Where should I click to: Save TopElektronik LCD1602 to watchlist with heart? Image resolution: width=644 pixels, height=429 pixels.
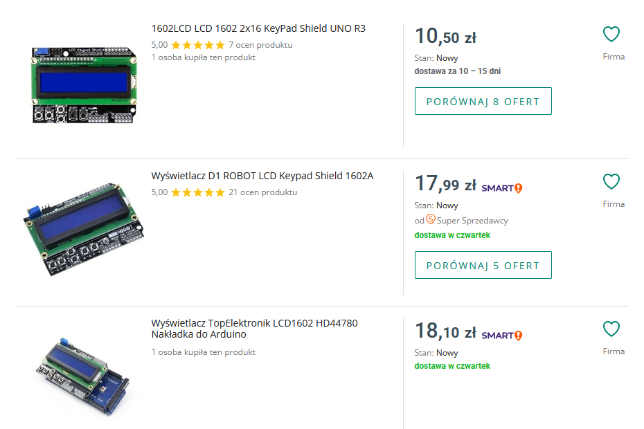(611, 329)
